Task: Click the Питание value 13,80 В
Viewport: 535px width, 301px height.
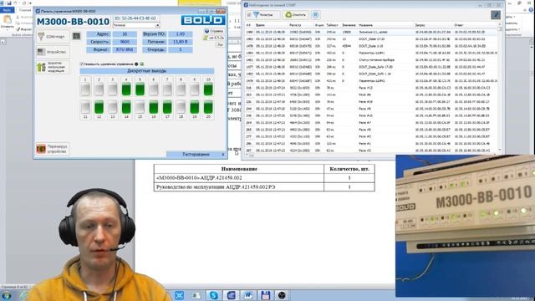Action: [x=181, y=42]
